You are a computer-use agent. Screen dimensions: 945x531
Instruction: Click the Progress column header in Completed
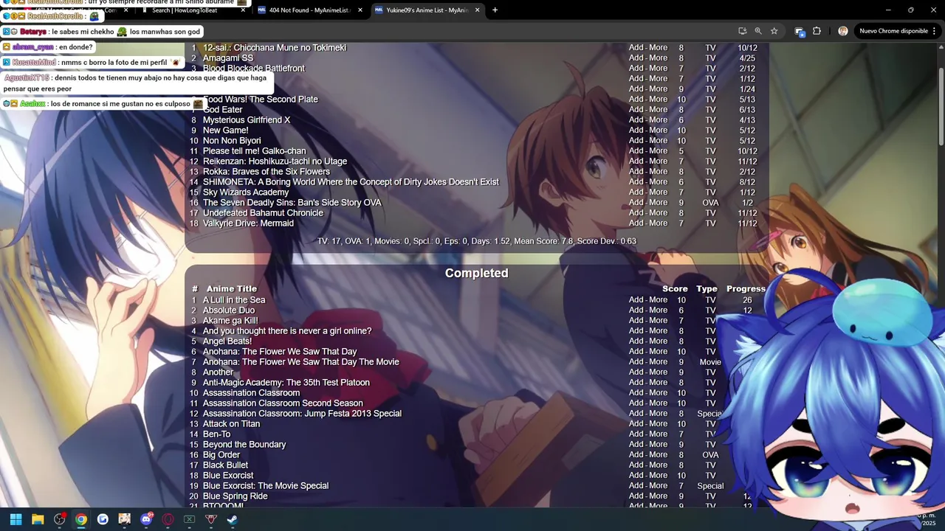(746, 289)
